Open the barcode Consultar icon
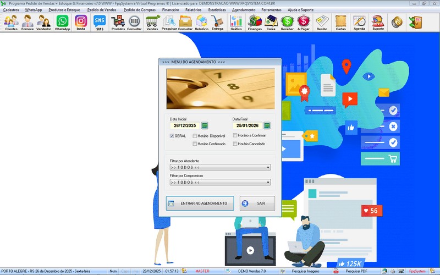 click(x=134, y=23)
